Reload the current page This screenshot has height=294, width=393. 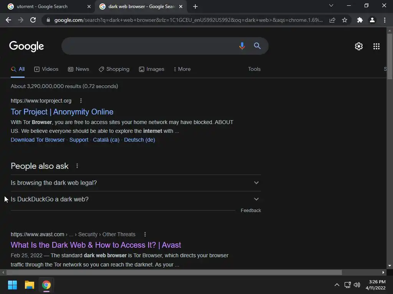point(33,20)
